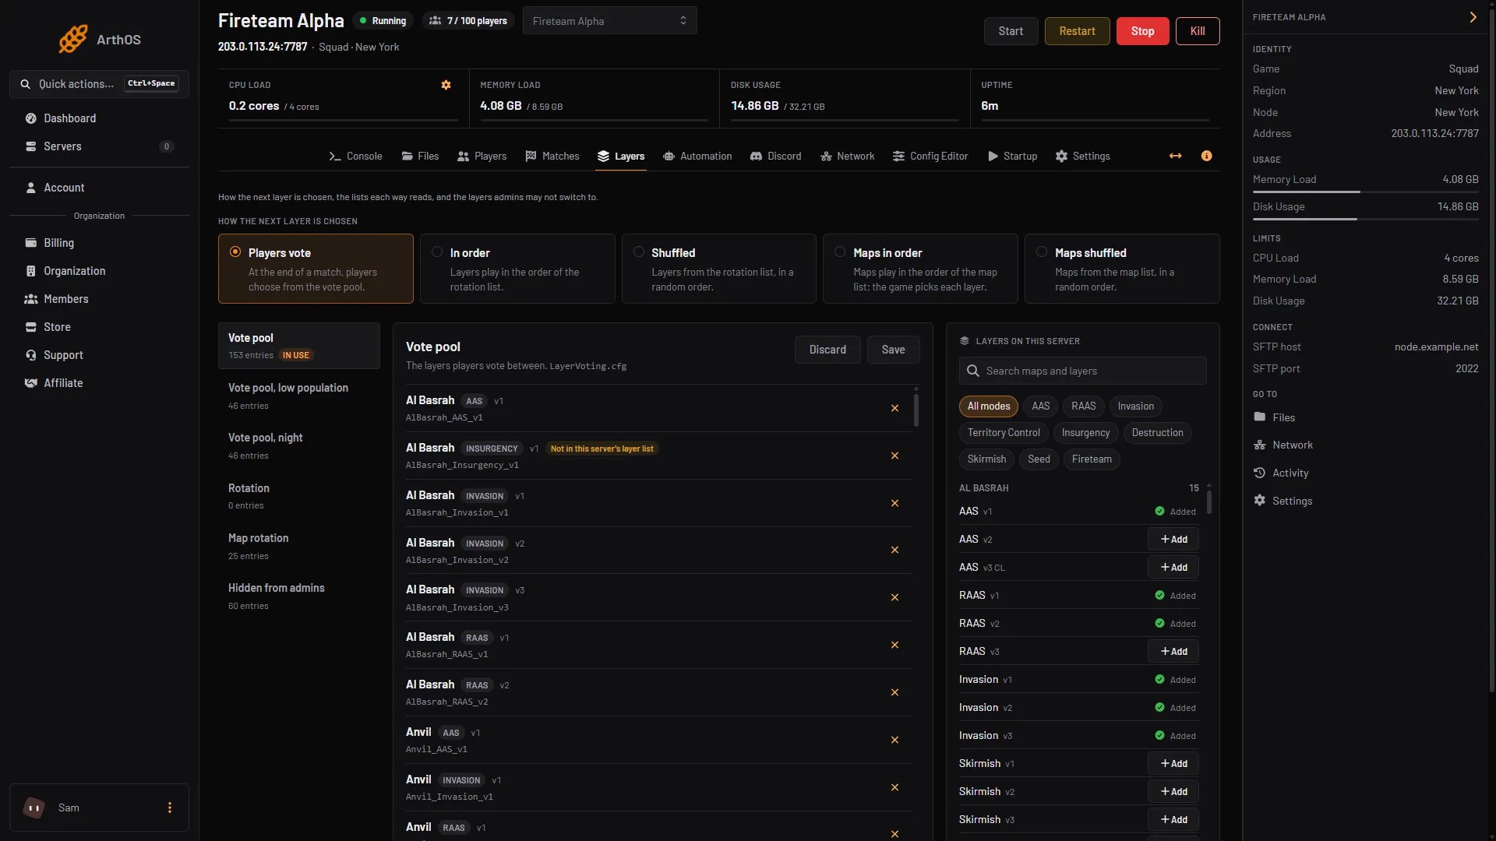Save the Vote pool changes
Image resolution: width=1496 pixels, height=841 pixels.
[x=893, y=350]
